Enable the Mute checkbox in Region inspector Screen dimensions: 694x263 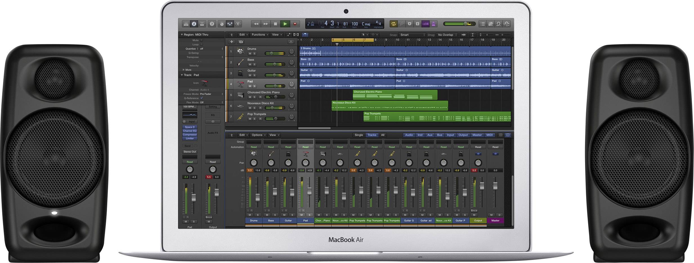(x=202, y=40)
